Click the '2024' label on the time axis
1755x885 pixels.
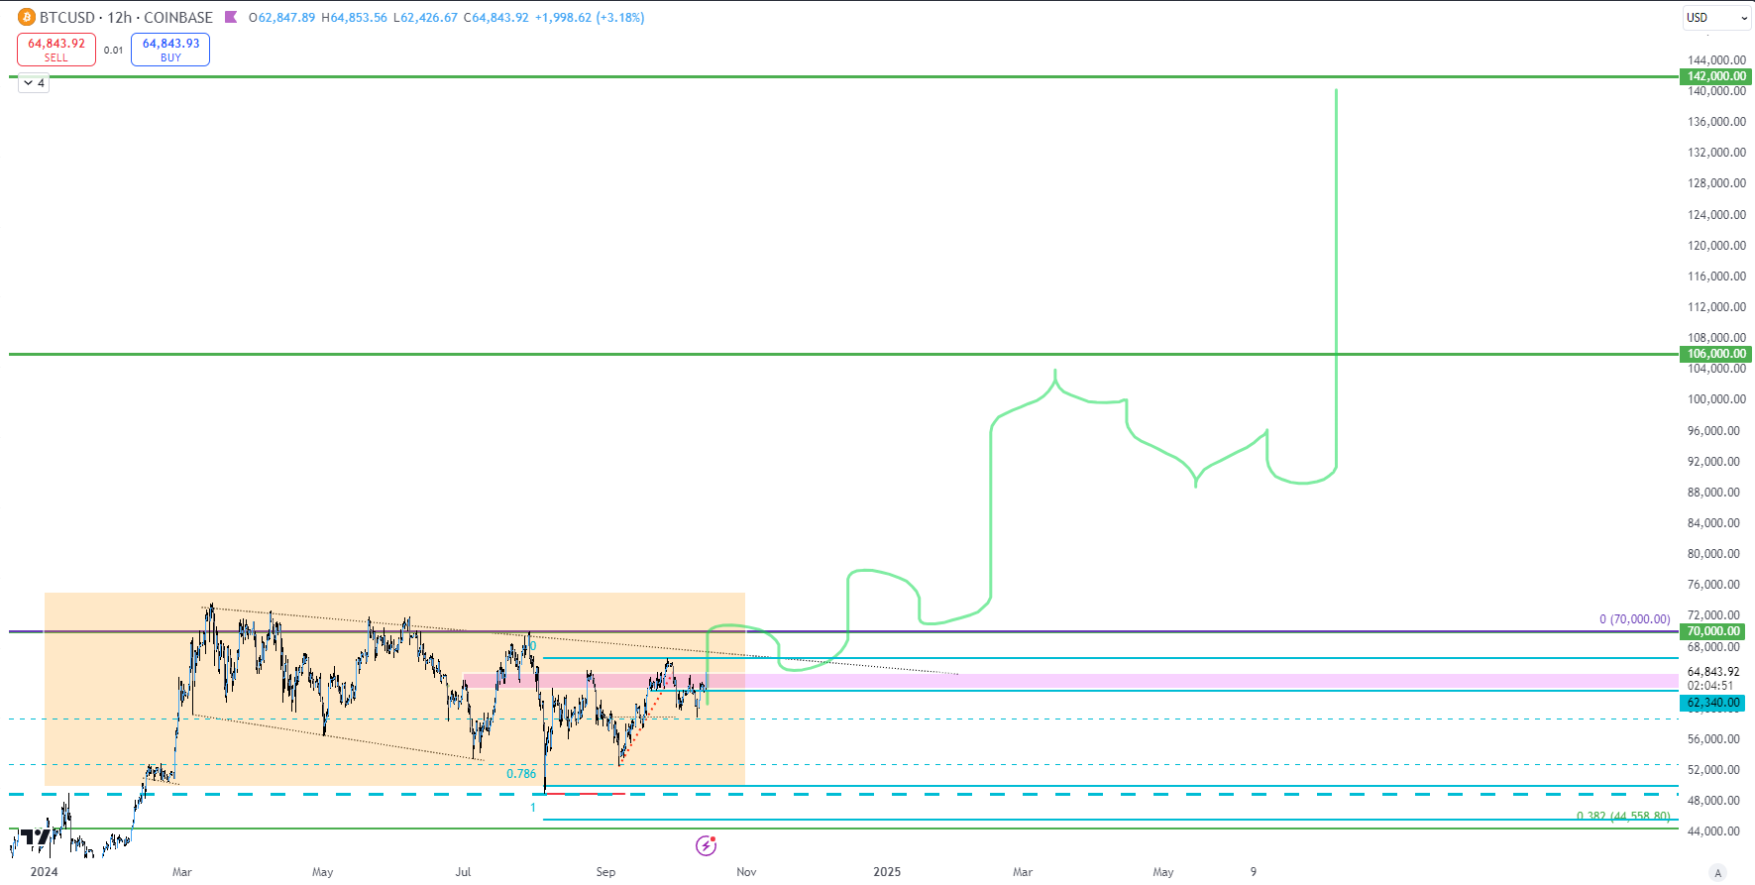tap(44, 872)
